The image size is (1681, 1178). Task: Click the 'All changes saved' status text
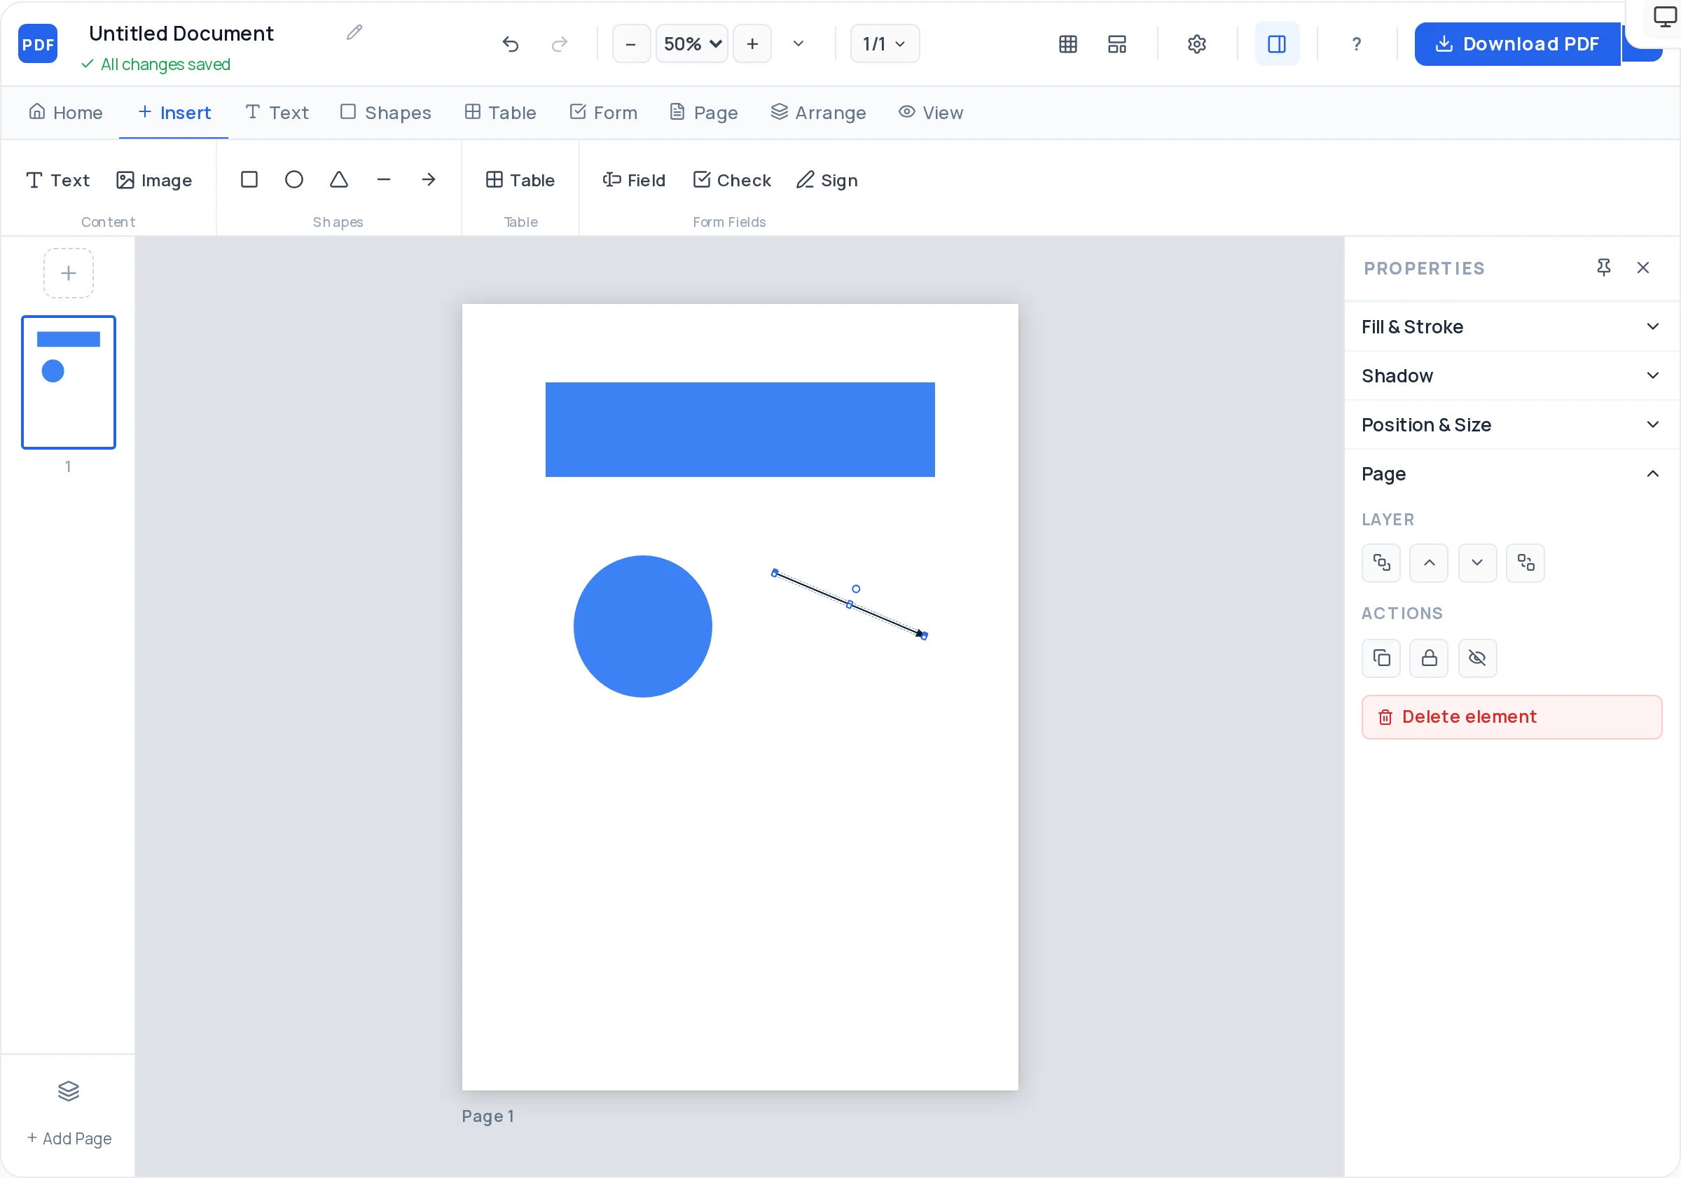click(x=165, y=64)
